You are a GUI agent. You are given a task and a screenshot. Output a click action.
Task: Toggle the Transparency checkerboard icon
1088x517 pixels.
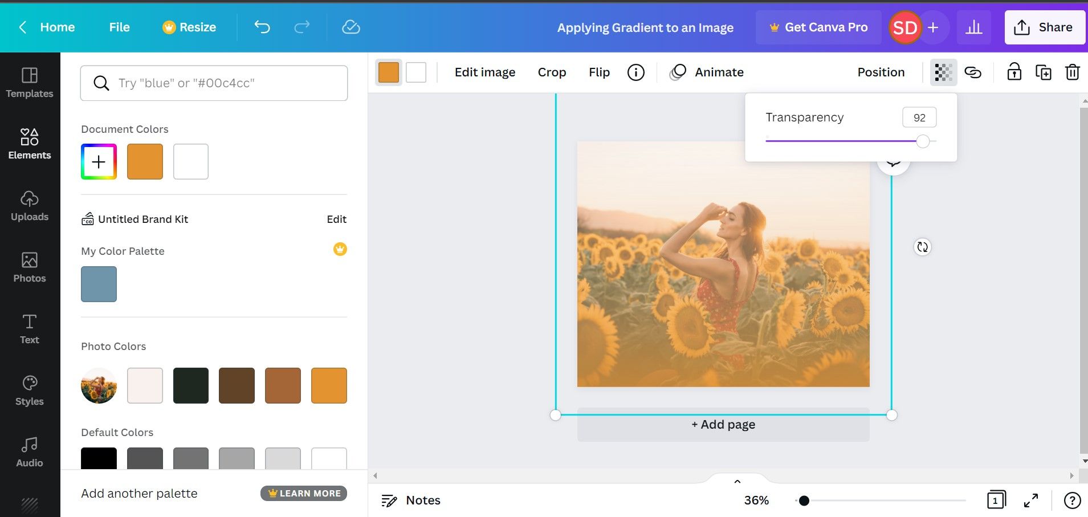pyautogui.click(x=943, y=72)
